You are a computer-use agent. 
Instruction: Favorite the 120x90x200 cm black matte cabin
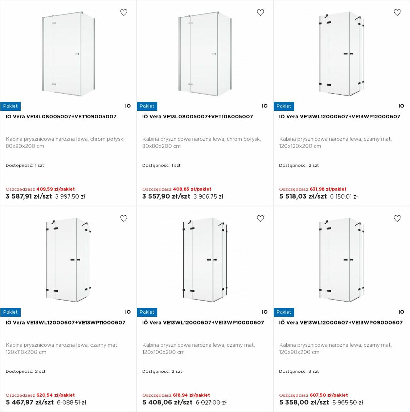coord(397,218)
